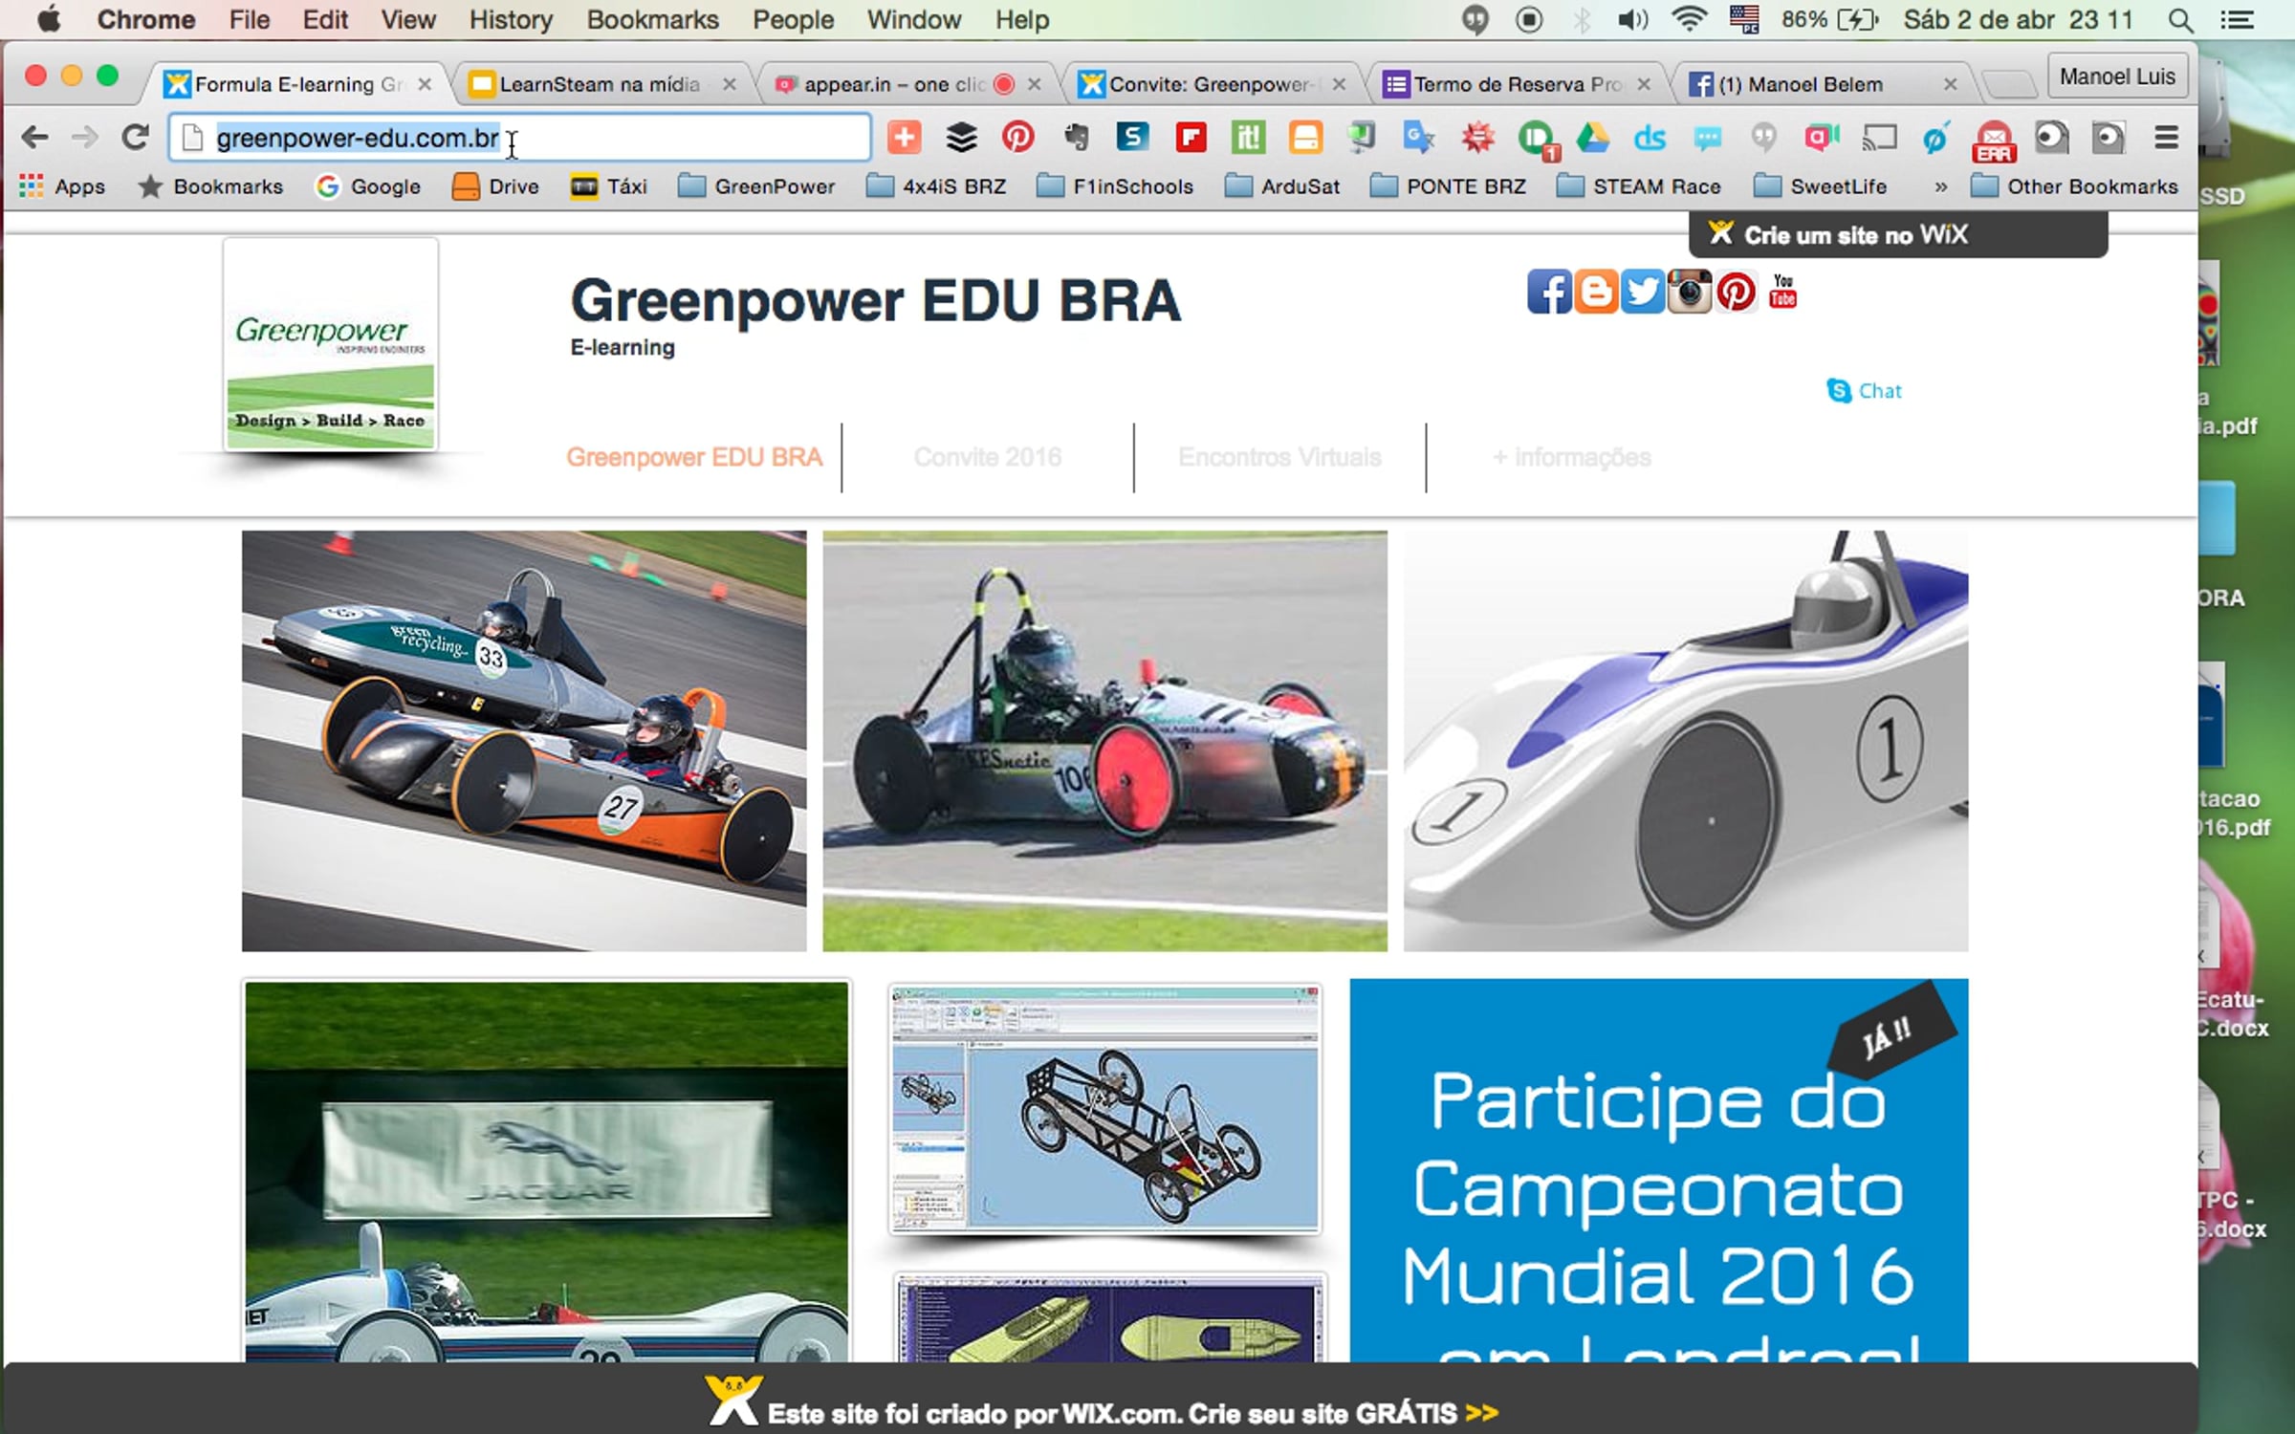Image resolution: width=2295 pixels, height=1434 pixels.
Task: Click the Convite 2016 navigation link
Action: (987, 457)
